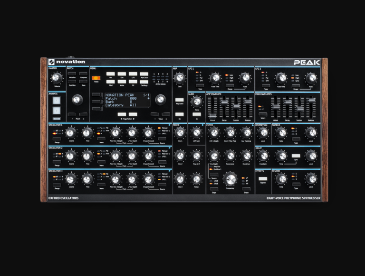Click the Mixer Noise knob
The image size is (365, 276).
196,179
